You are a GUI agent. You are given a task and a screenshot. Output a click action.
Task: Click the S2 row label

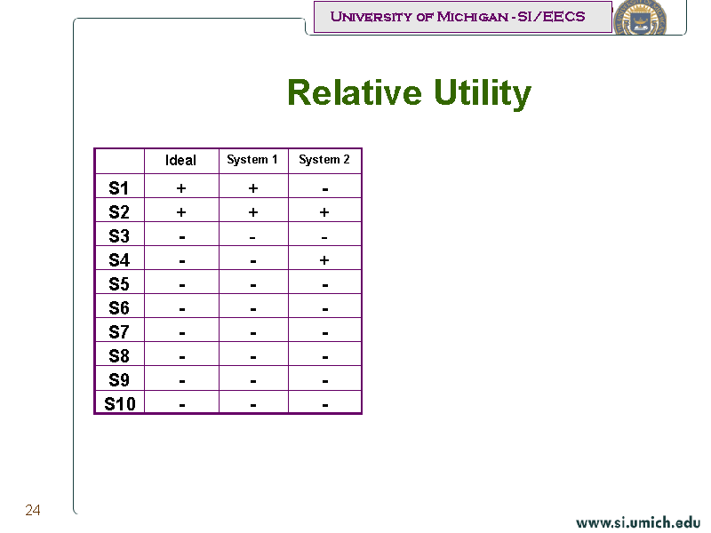click(x=119, y=212)
